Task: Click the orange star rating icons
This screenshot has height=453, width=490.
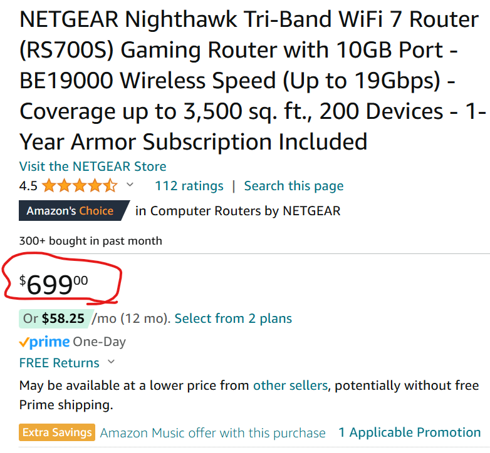Action: (x=80, y=186)
